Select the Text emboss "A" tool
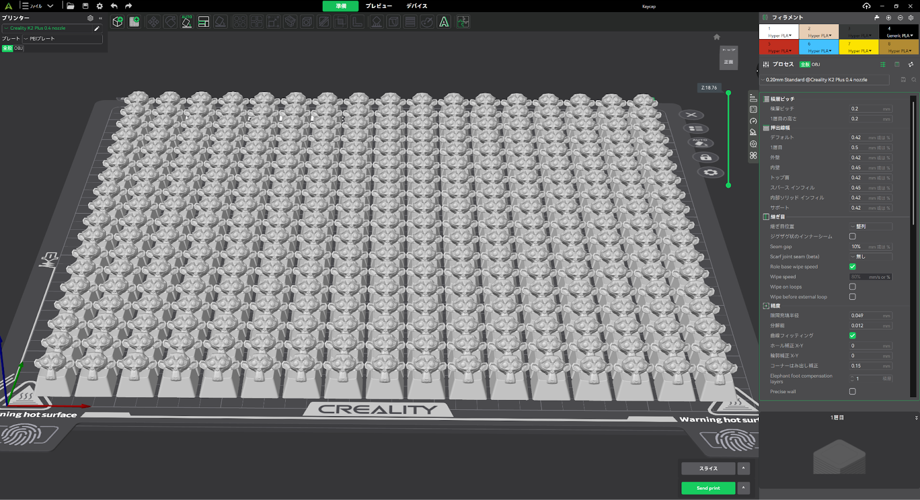Viewport: 920px width, 500px height. 444,22
